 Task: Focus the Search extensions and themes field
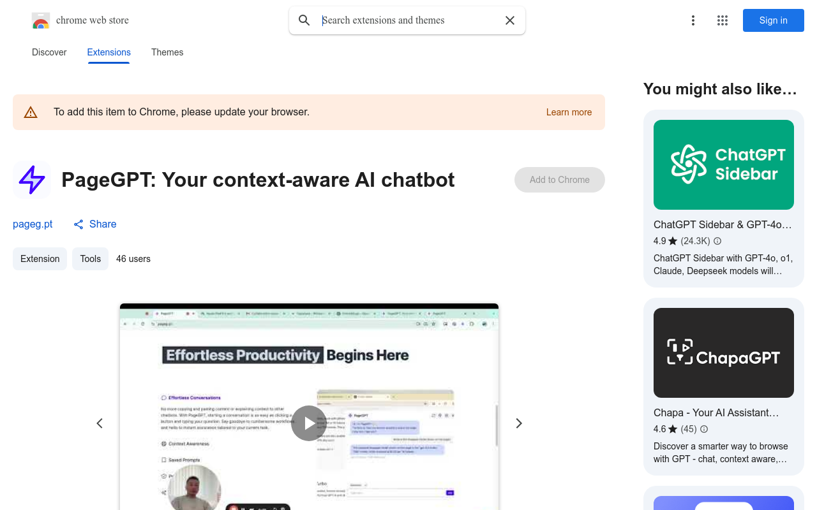pos(408,20)
